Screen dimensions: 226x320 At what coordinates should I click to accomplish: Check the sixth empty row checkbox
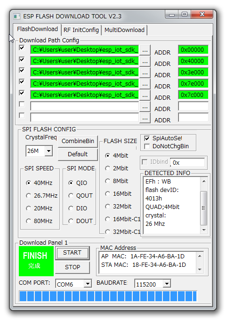pyautogui.click(x=22, y=104)
